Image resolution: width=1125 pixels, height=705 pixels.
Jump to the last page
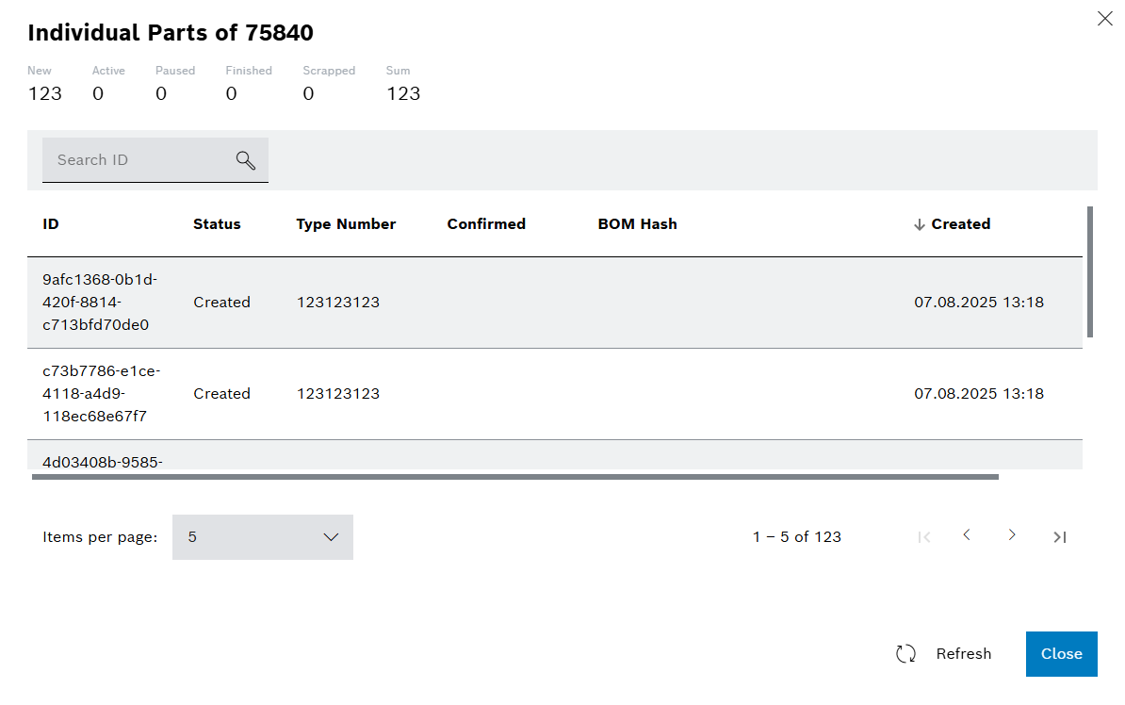pyautogui.click(x=1060, y=537)
